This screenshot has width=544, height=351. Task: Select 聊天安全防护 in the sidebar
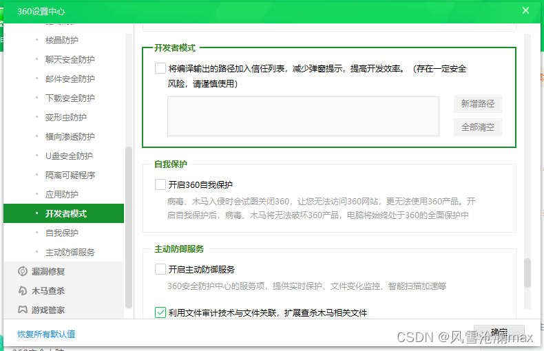tap(70, 60)
